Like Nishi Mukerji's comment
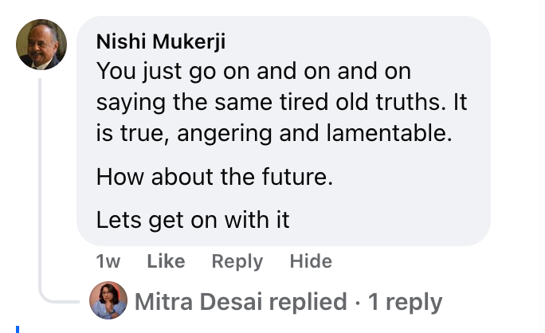Image resolution: width=545 pixels, height=333 pixels. 166,261
